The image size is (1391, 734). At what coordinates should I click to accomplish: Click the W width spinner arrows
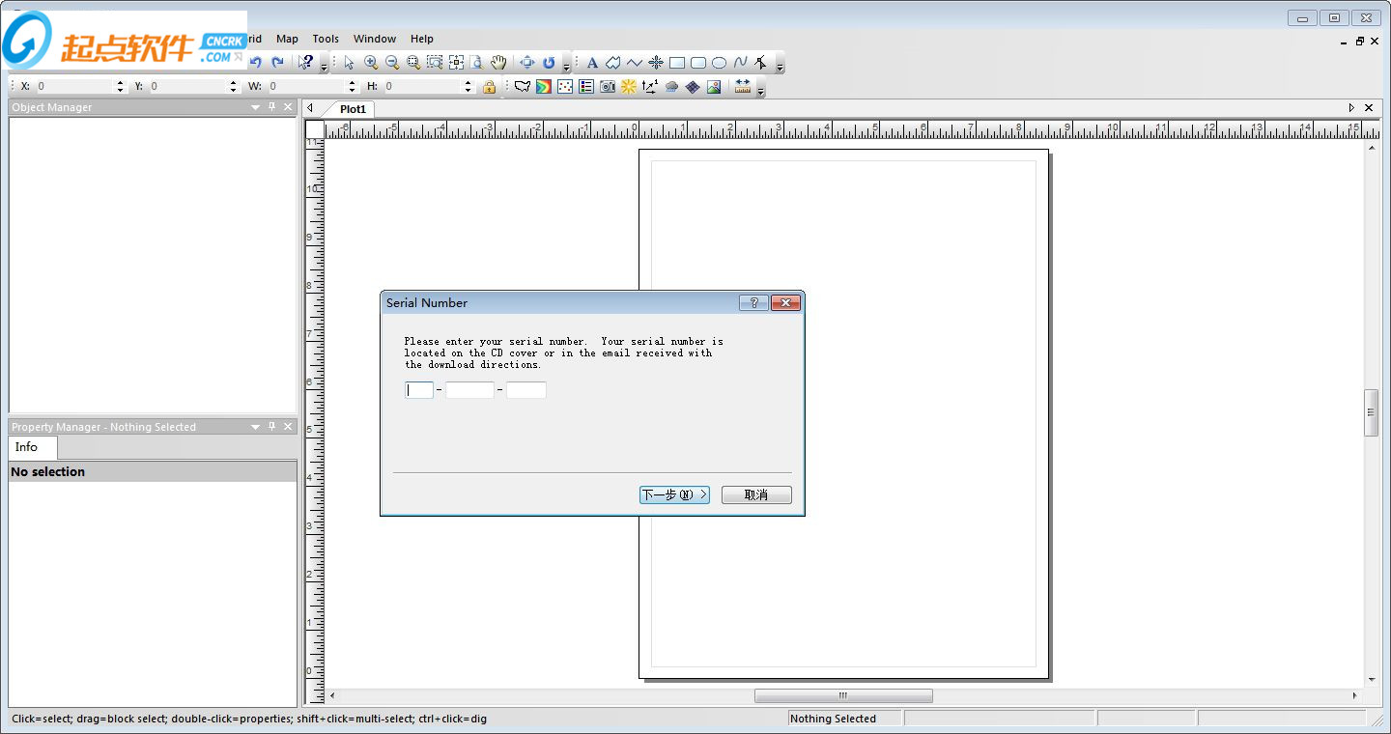353,87
